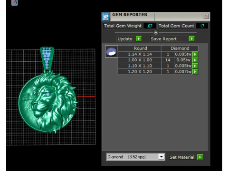Click the blue gem in the lion's eye
Screen dimensions: 228x171
47,95
